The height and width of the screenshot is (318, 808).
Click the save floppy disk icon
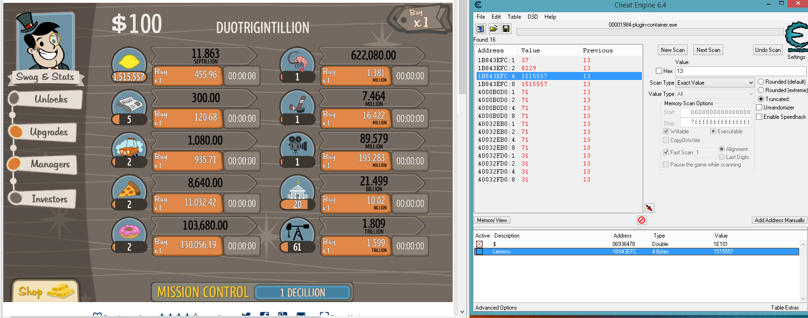point(506,29)
